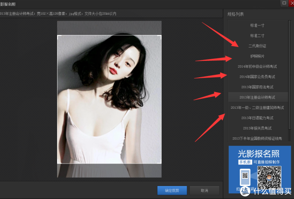
Task: Click the top-right crop corner handle
Action: pyautogui.click(x=160, y=37)
